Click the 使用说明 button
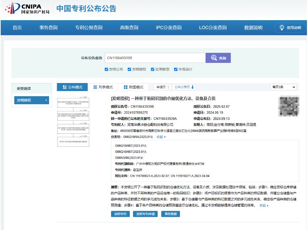Viewport: 308px width, 230px height. click(x=290, y=28)
